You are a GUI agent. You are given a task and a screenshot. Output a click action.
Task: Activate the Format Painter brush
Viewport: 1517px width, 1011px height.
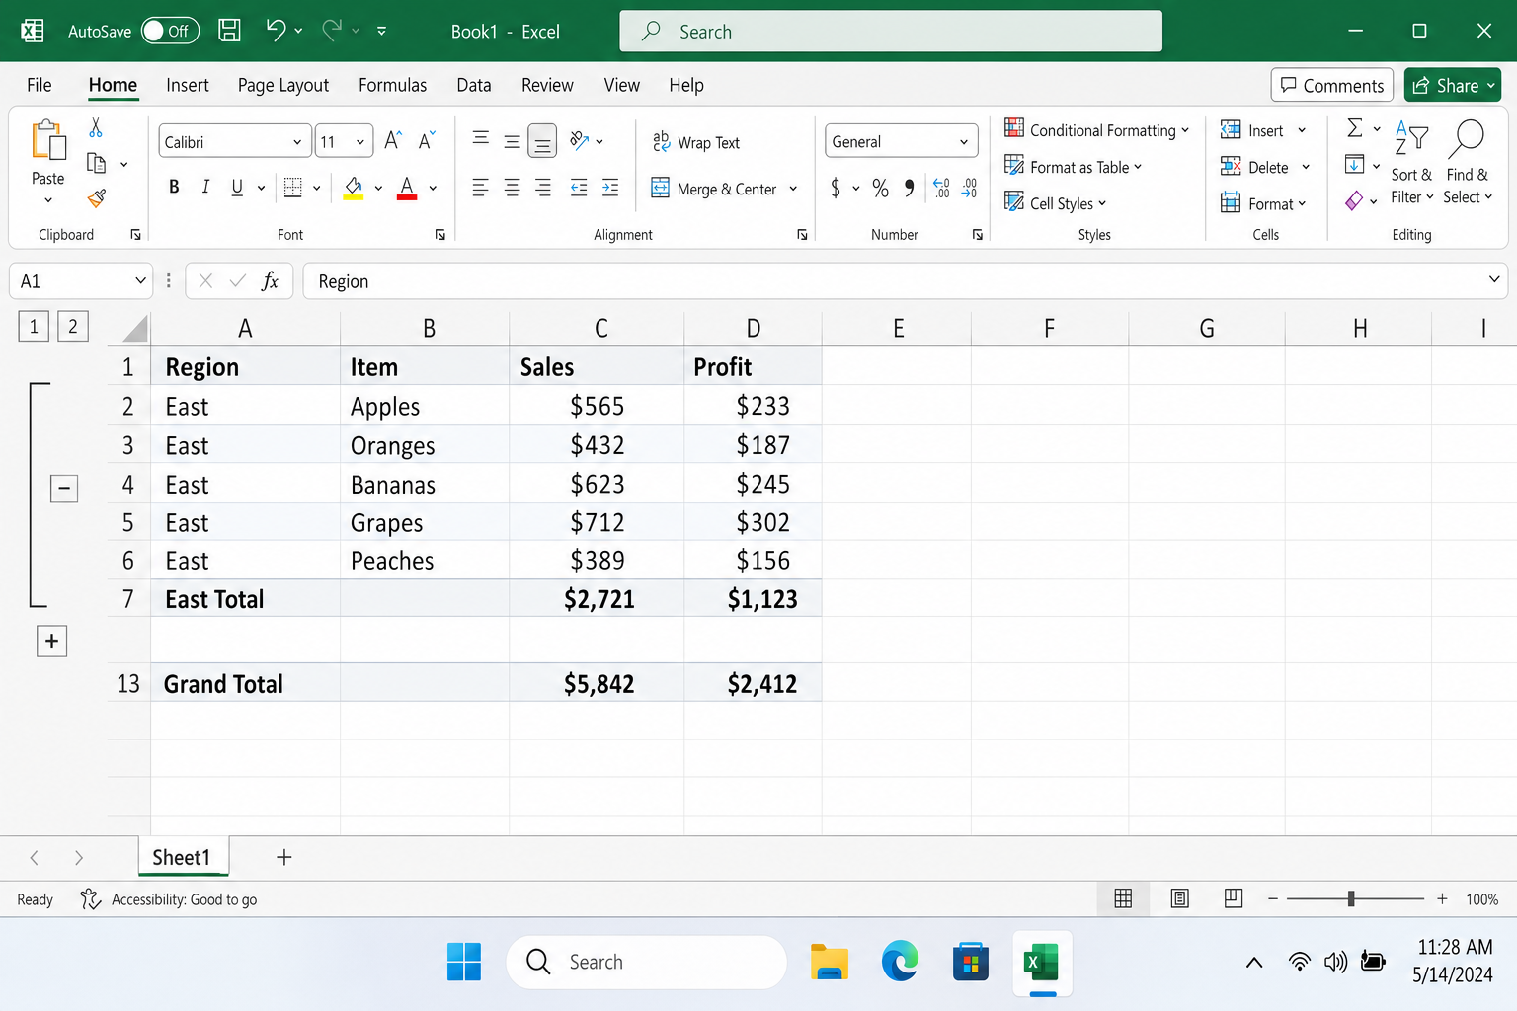pos(96,198)
